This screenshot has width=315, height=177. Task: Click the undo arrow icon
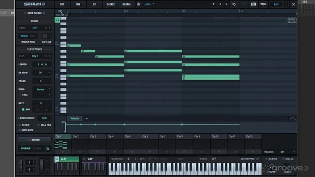tap(234, 4)
